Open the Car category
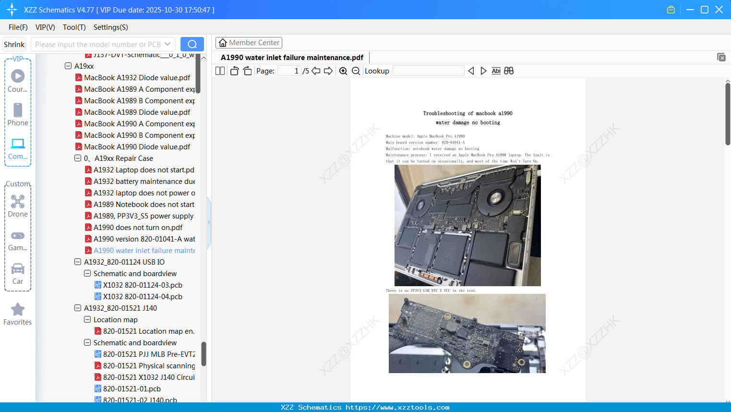Screen dimensions: 731x412 [x=18, y=273]
